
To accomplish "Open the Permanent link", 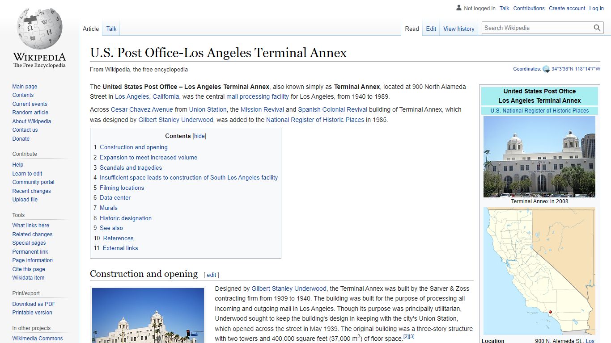I will [x=30, y=252].
